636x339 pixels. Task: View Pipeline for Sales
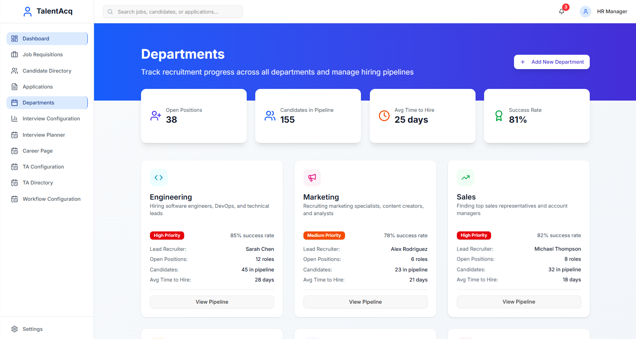pyautogui.click(x=519, y=302)
